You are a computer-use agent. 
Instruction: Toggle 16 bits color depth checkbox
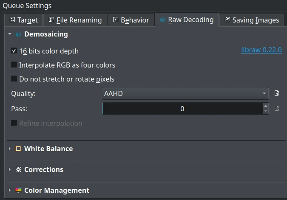pyautogui.click(x=14, y=51)
